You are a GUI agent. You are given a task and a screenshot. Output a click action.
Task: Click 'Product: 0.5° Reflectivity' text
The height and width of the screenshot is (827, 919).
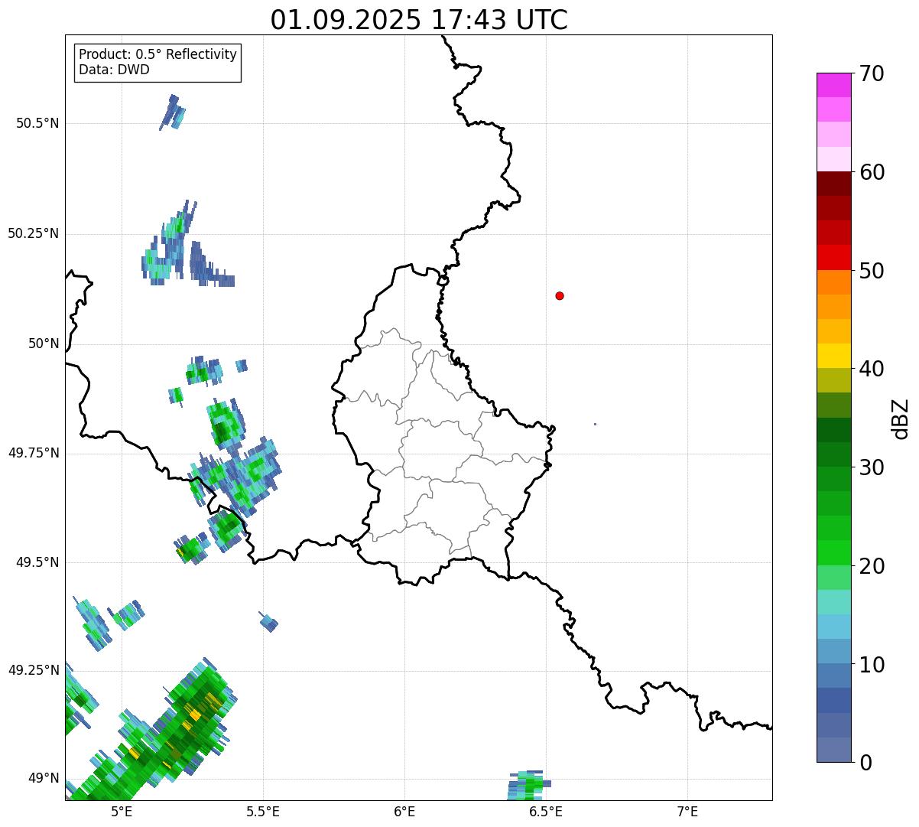point(157,55)
